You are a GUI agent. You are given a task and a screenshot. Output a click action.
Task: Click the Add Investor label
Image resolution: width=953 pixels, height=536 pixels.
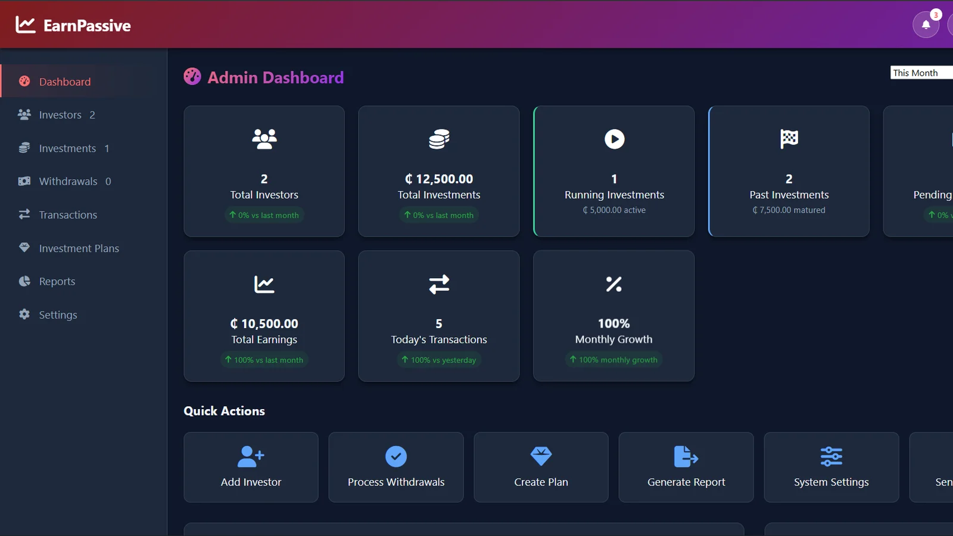click(x=251, y=482)
